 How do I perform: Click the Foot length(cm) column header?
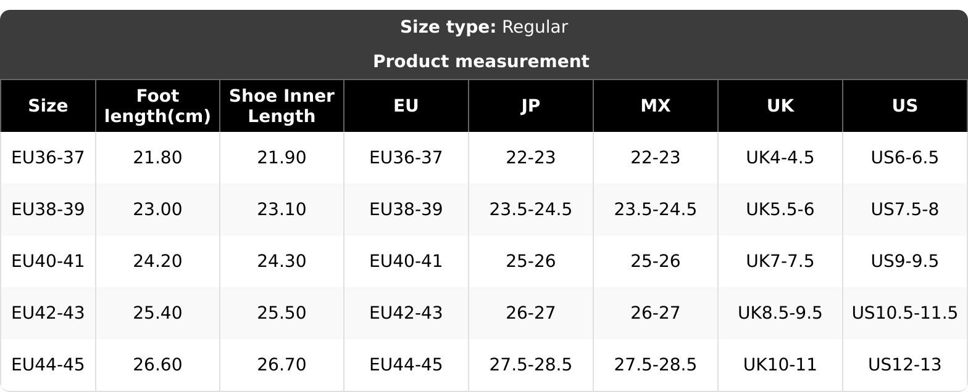pyautogui.click(x=157, y=106)
